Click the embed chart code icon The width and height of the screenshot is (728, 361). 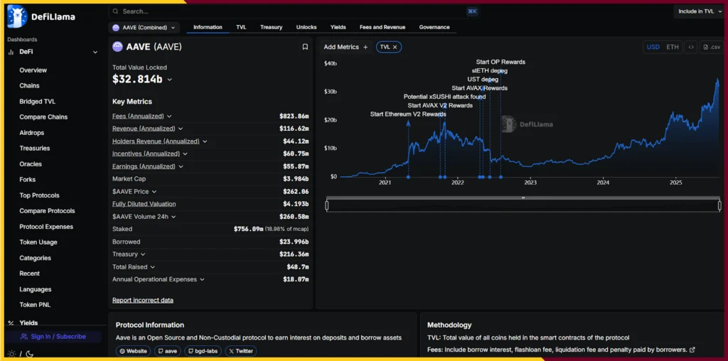691,47
